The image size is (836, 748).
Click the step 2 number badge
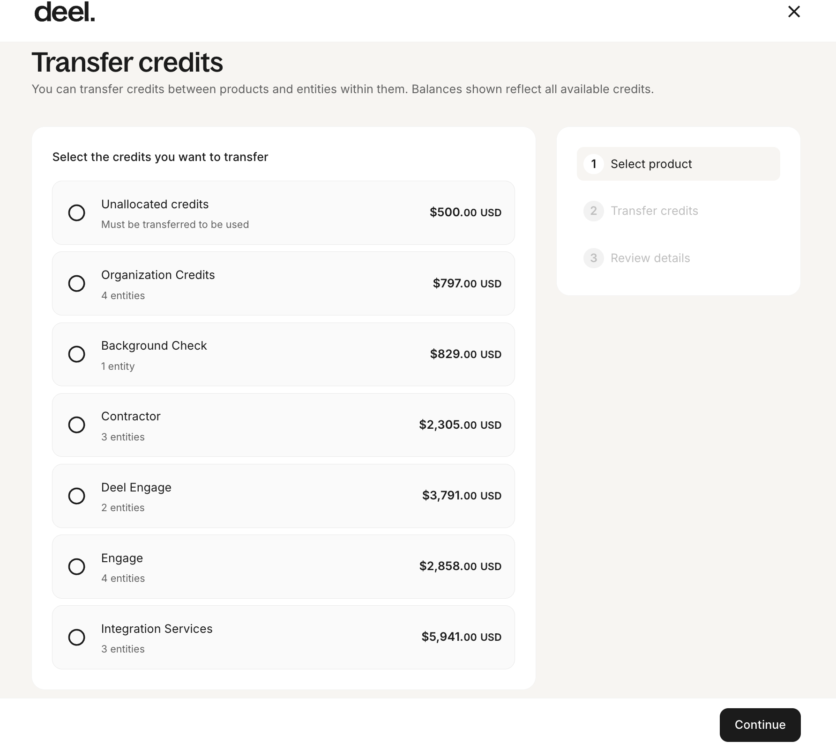[x=593, y=211]
